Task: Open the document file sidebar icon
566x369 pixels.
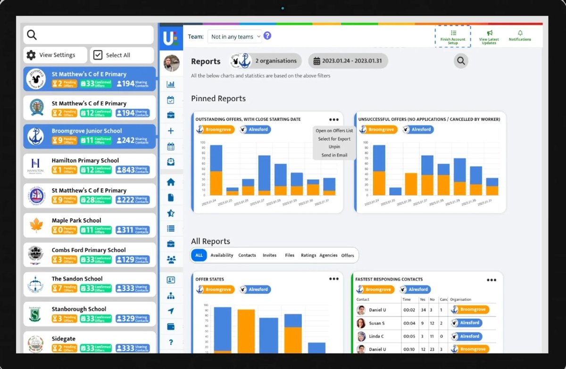Action: pyautogui.click(x=171, y=198)
